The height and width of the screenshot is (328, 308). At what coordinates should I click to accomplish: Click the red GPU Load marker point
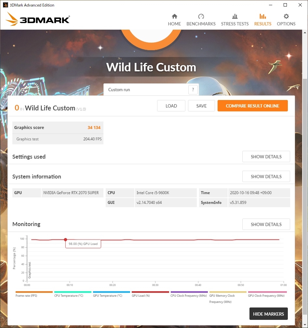point(66,239)
